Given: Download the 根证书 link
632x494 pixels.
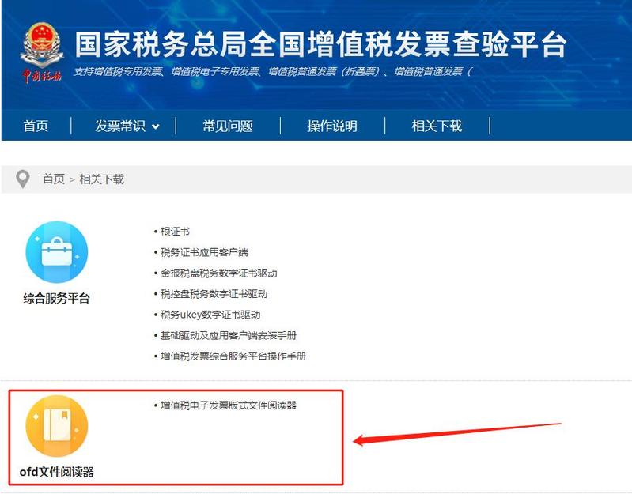Looking at the screenshot, I should tap(175, 232).
